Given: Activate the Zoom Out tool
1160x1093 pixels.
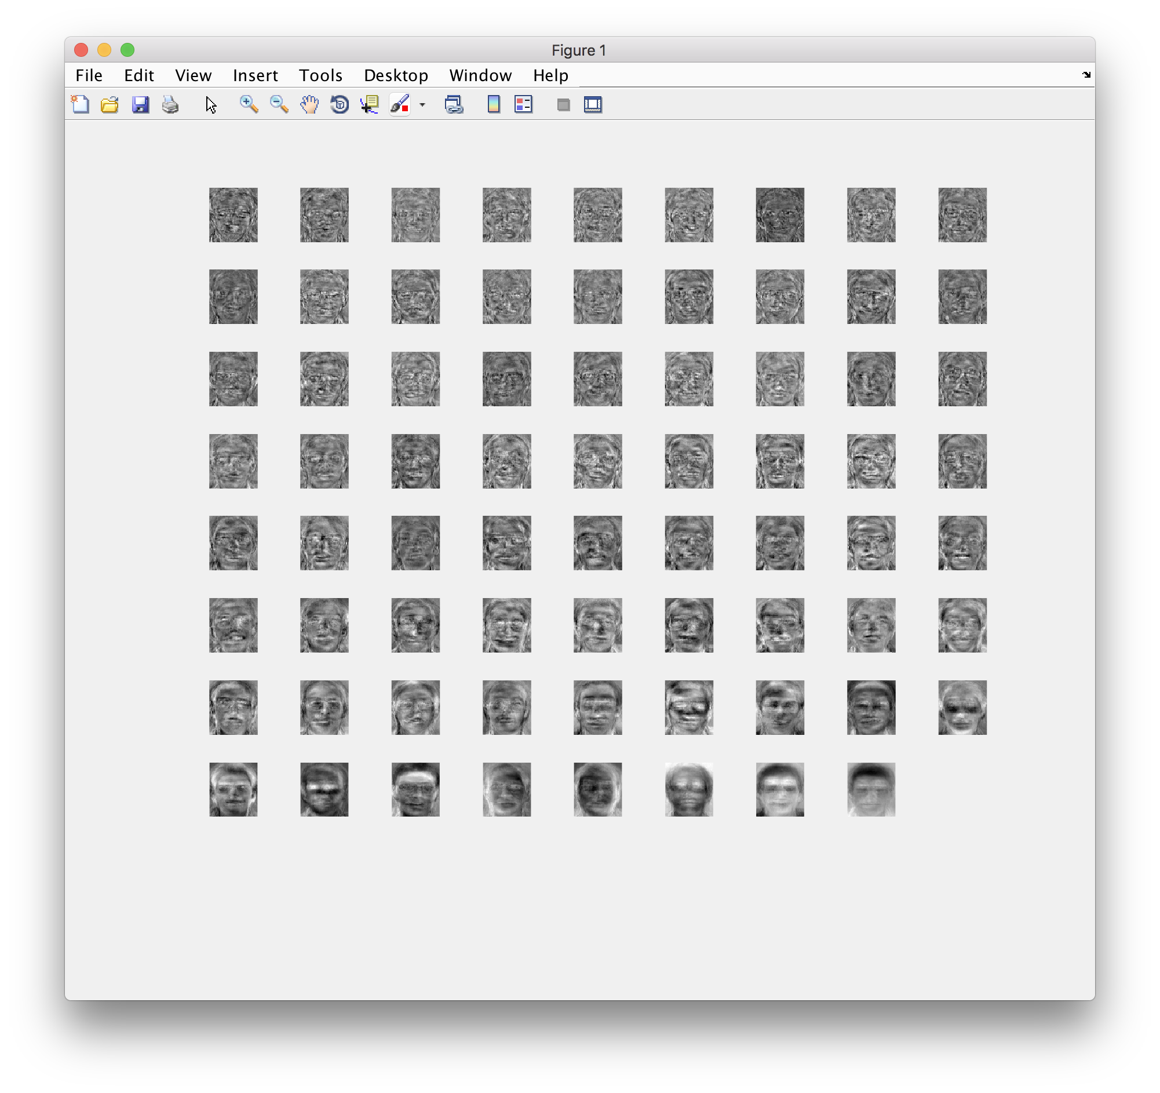Looking at the screenshot, I should point(279,104).
